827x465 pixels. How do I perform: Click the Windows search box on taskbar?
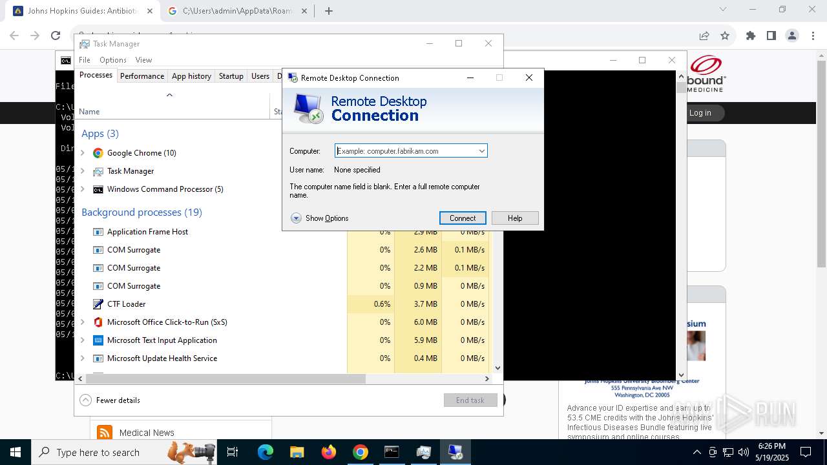click(x=123, y=452)
